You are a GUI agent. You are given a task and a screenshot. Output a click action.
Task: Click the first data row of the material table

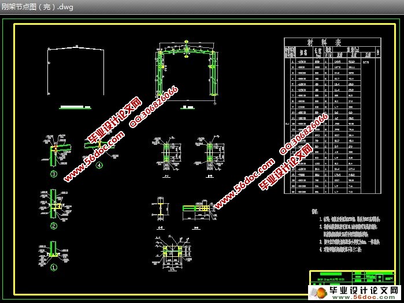tap(331, 61)
